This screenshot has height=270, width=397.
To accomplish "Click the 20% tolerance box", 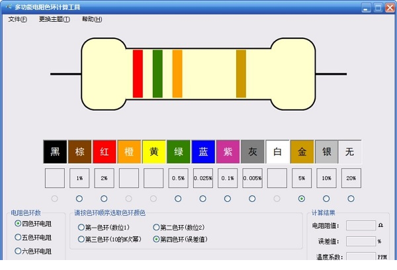I will [x=351, y=178].
